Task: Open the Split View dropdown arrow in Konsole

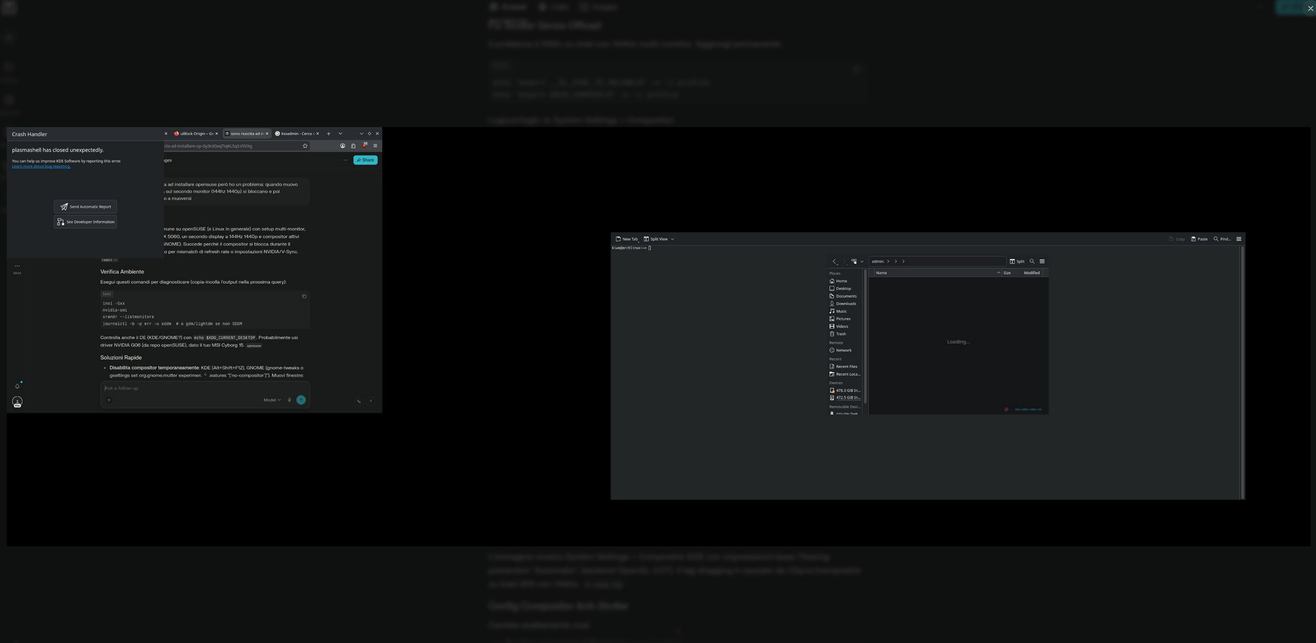Action: [x=672, y=239]
